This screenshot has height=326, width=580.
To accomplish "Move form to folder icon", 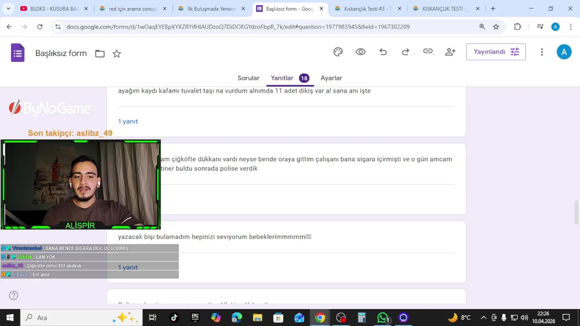I will click(x=100, y=54).
